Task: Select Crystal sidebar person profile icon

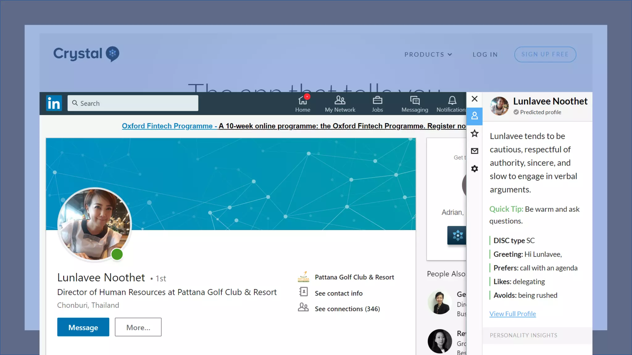Action: click(x=474, y=116)
